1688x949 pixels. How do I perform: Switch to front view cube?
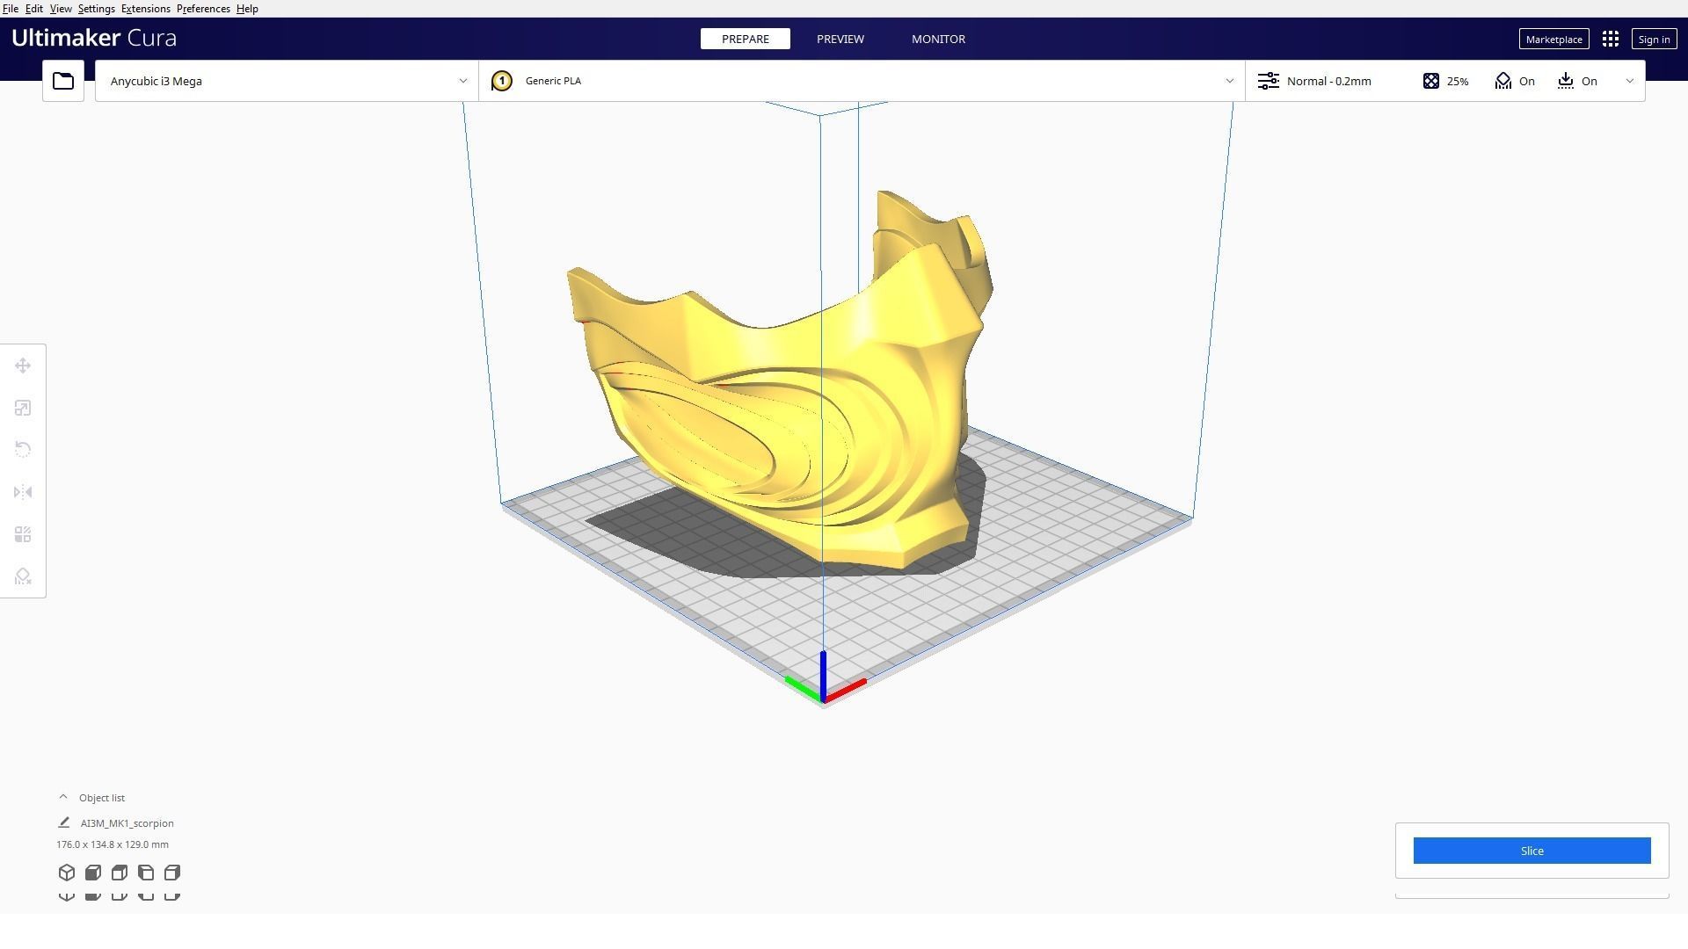(93, 873)
